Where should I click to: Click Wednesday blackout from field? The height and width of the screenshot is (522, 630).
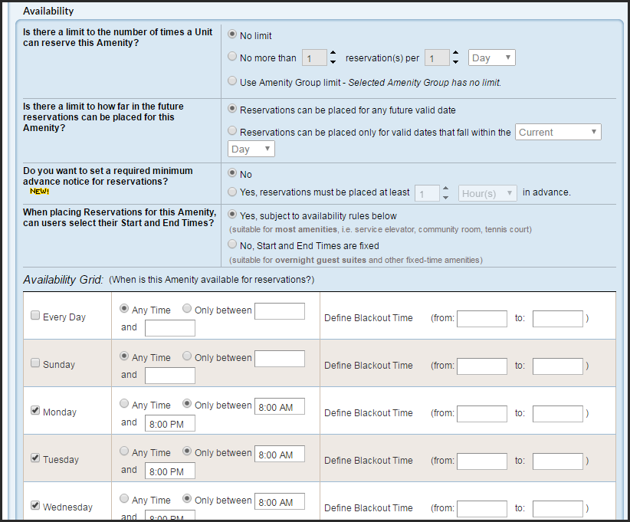pyautogui.click(x=482, y=508)
